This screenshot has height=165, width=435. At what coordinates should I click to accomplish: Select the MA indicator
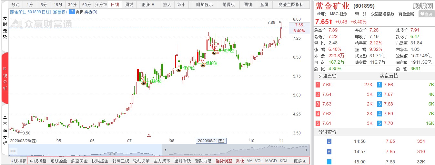[249, 161]
